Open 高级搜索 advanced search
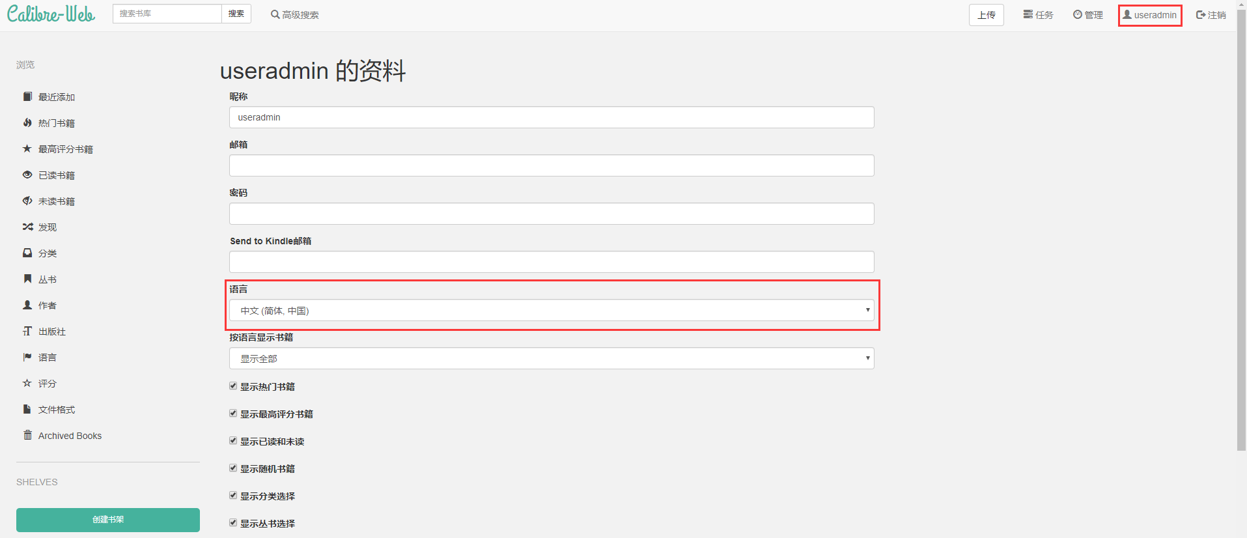Viewport: 1247px width, 538px height. pos(294,14)
